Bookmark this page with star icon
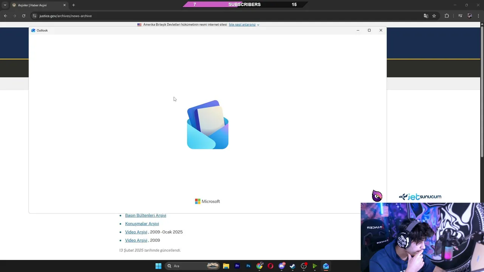 click(434, 16)
